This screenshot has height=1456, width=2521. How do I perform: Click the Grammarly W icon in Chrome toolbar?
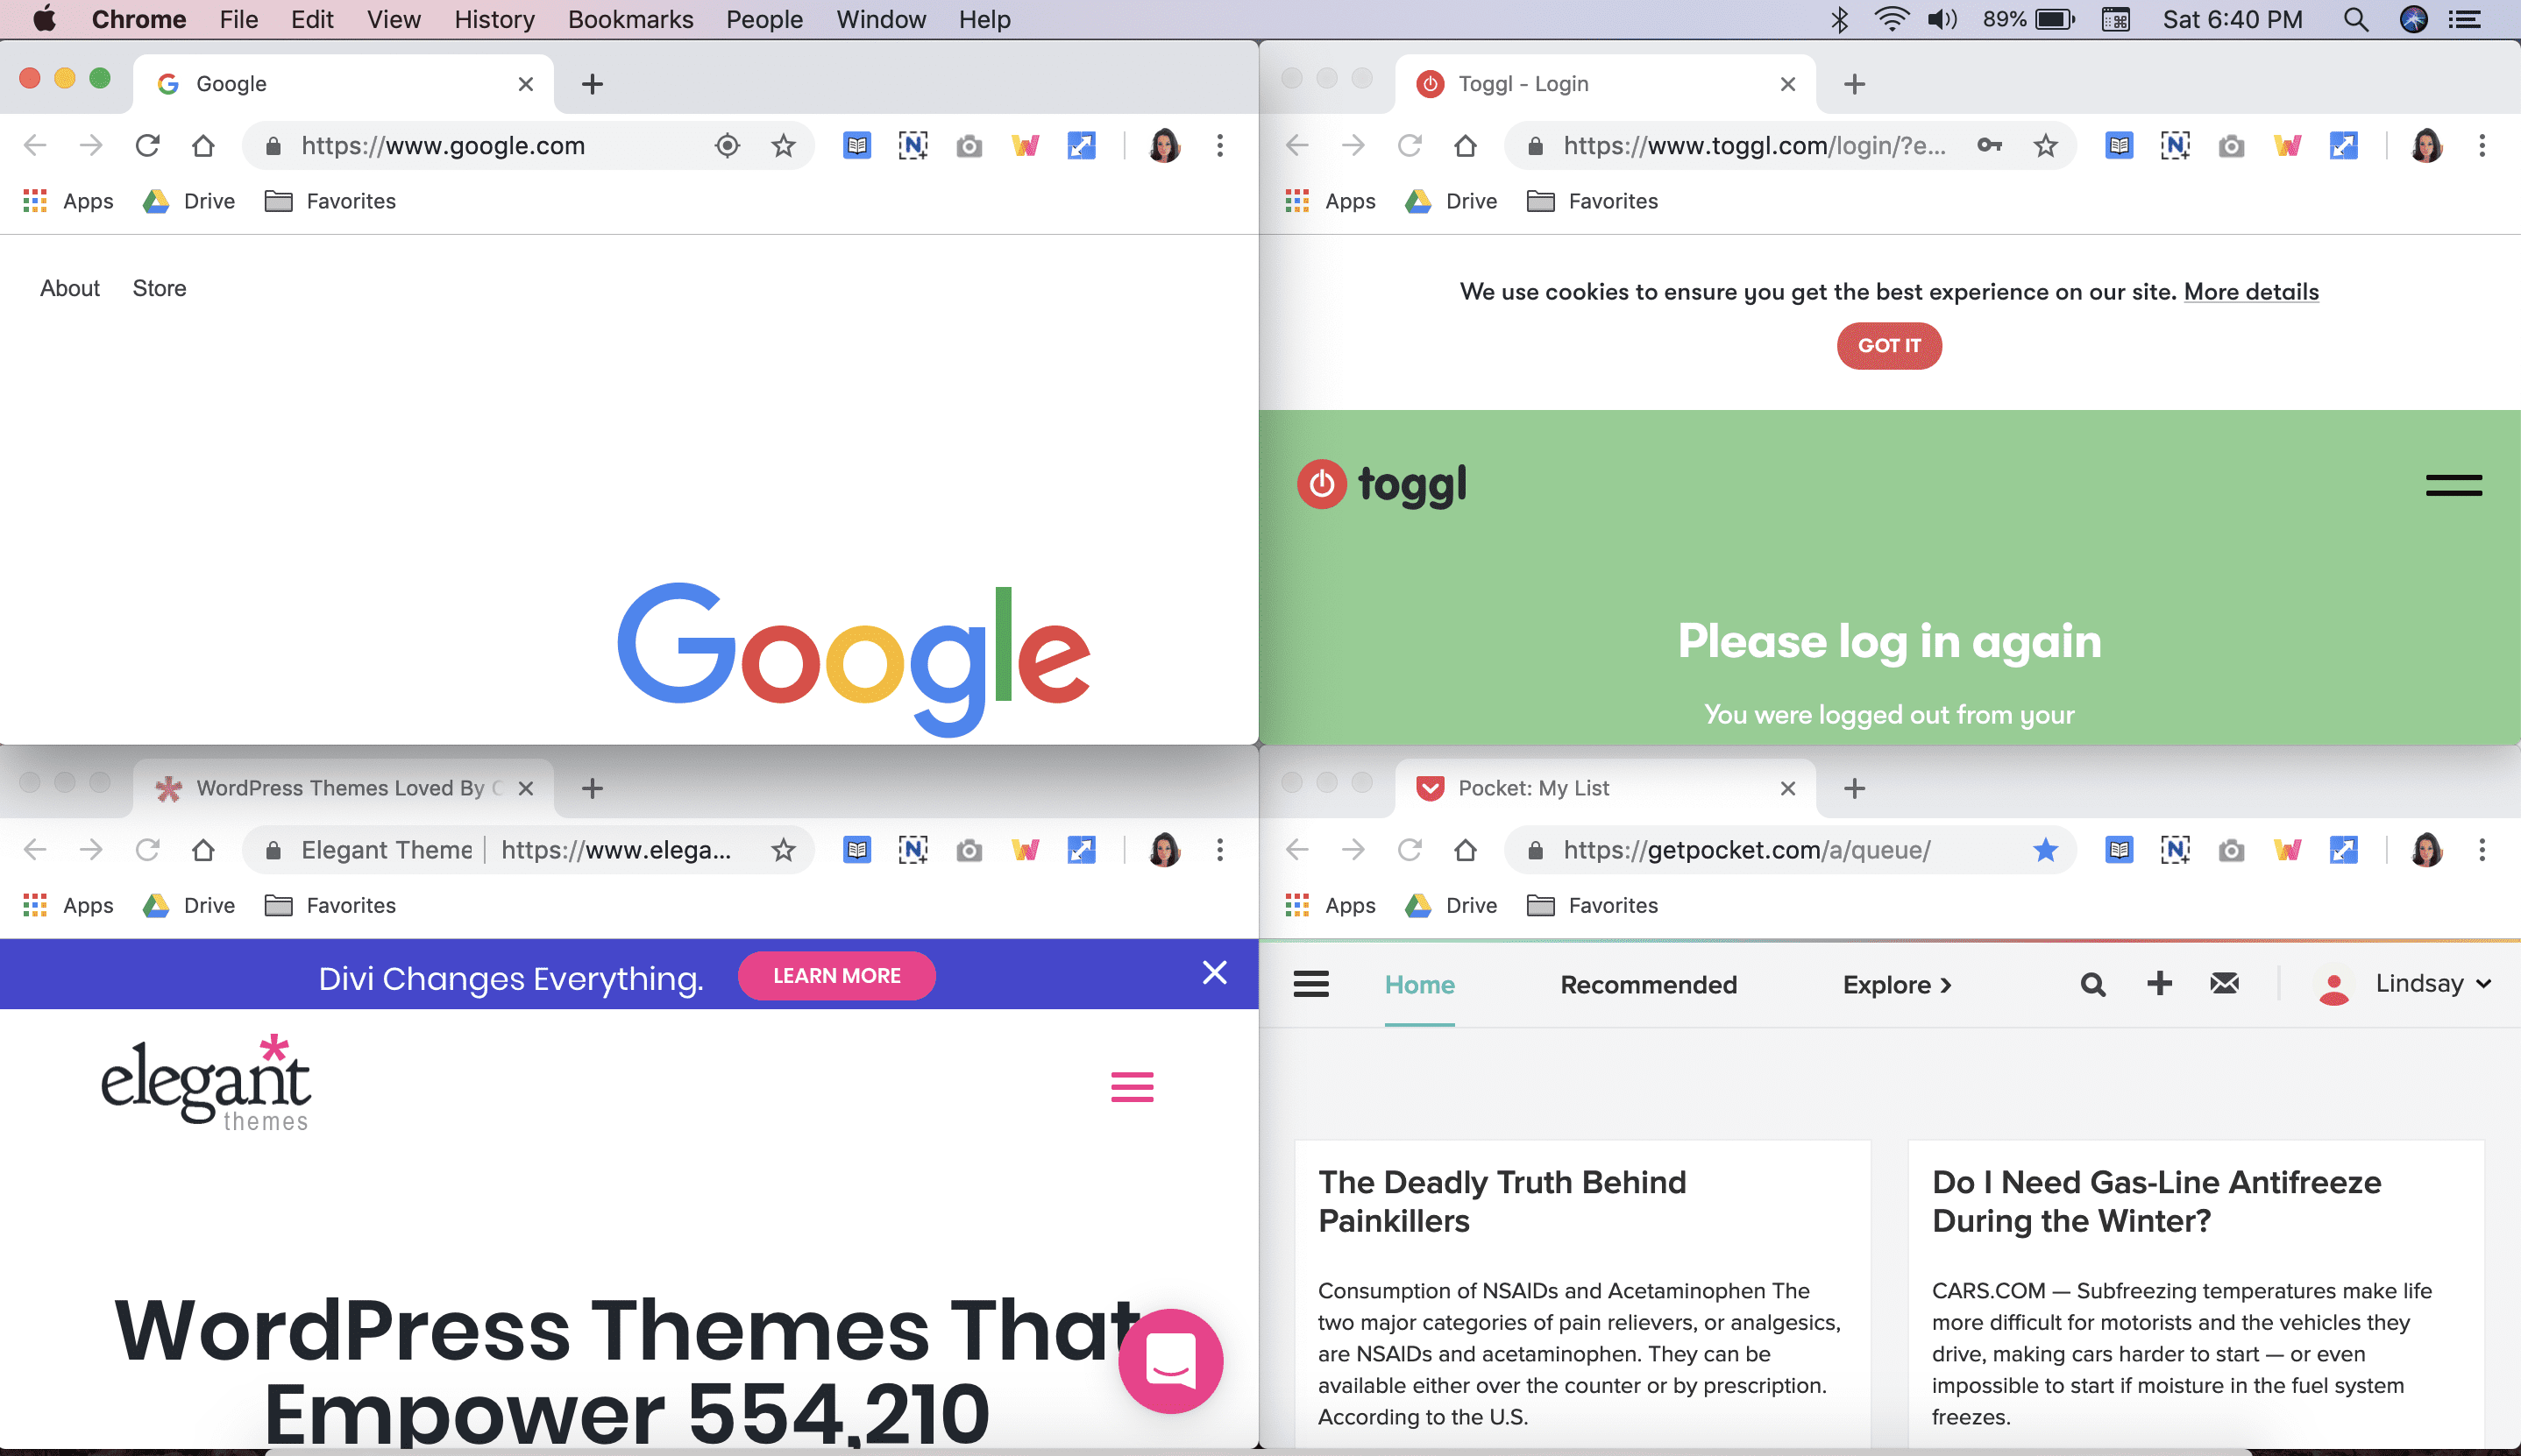[1026, 145]
